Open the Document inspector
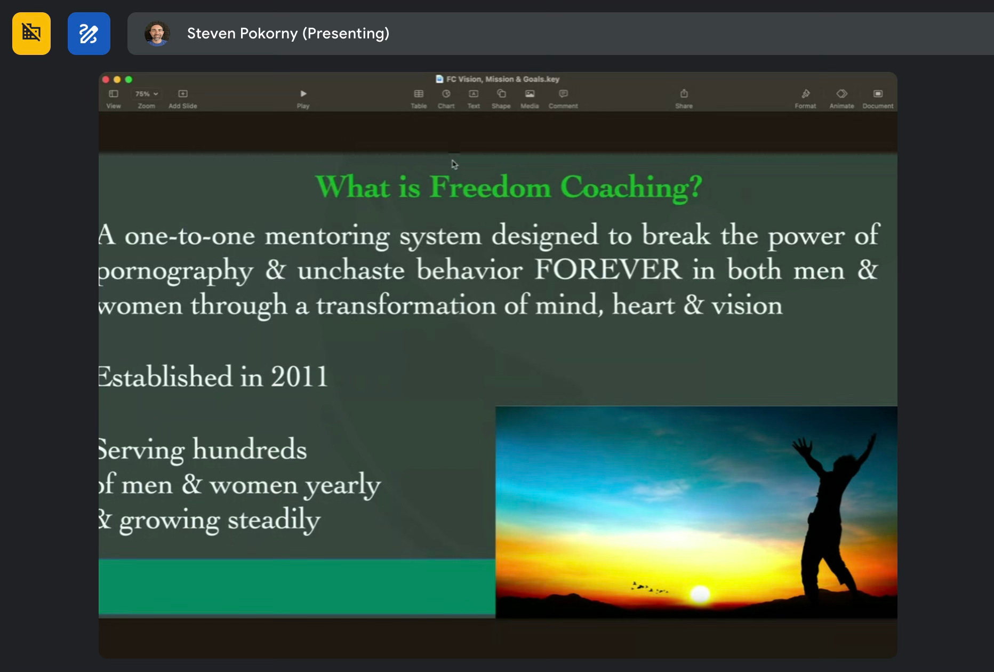The height and width of the screenshot is (672, 994). tap(878, 99)
